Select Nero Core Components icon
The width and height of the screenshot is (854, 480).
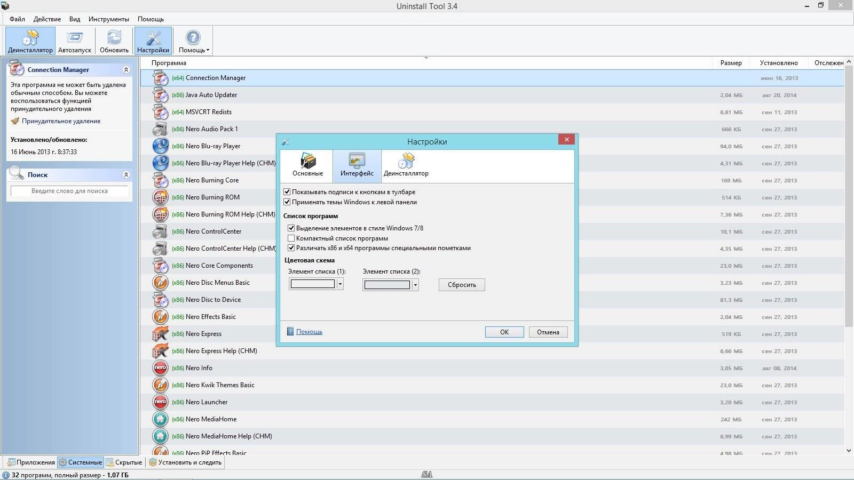[x=160, y=266]
